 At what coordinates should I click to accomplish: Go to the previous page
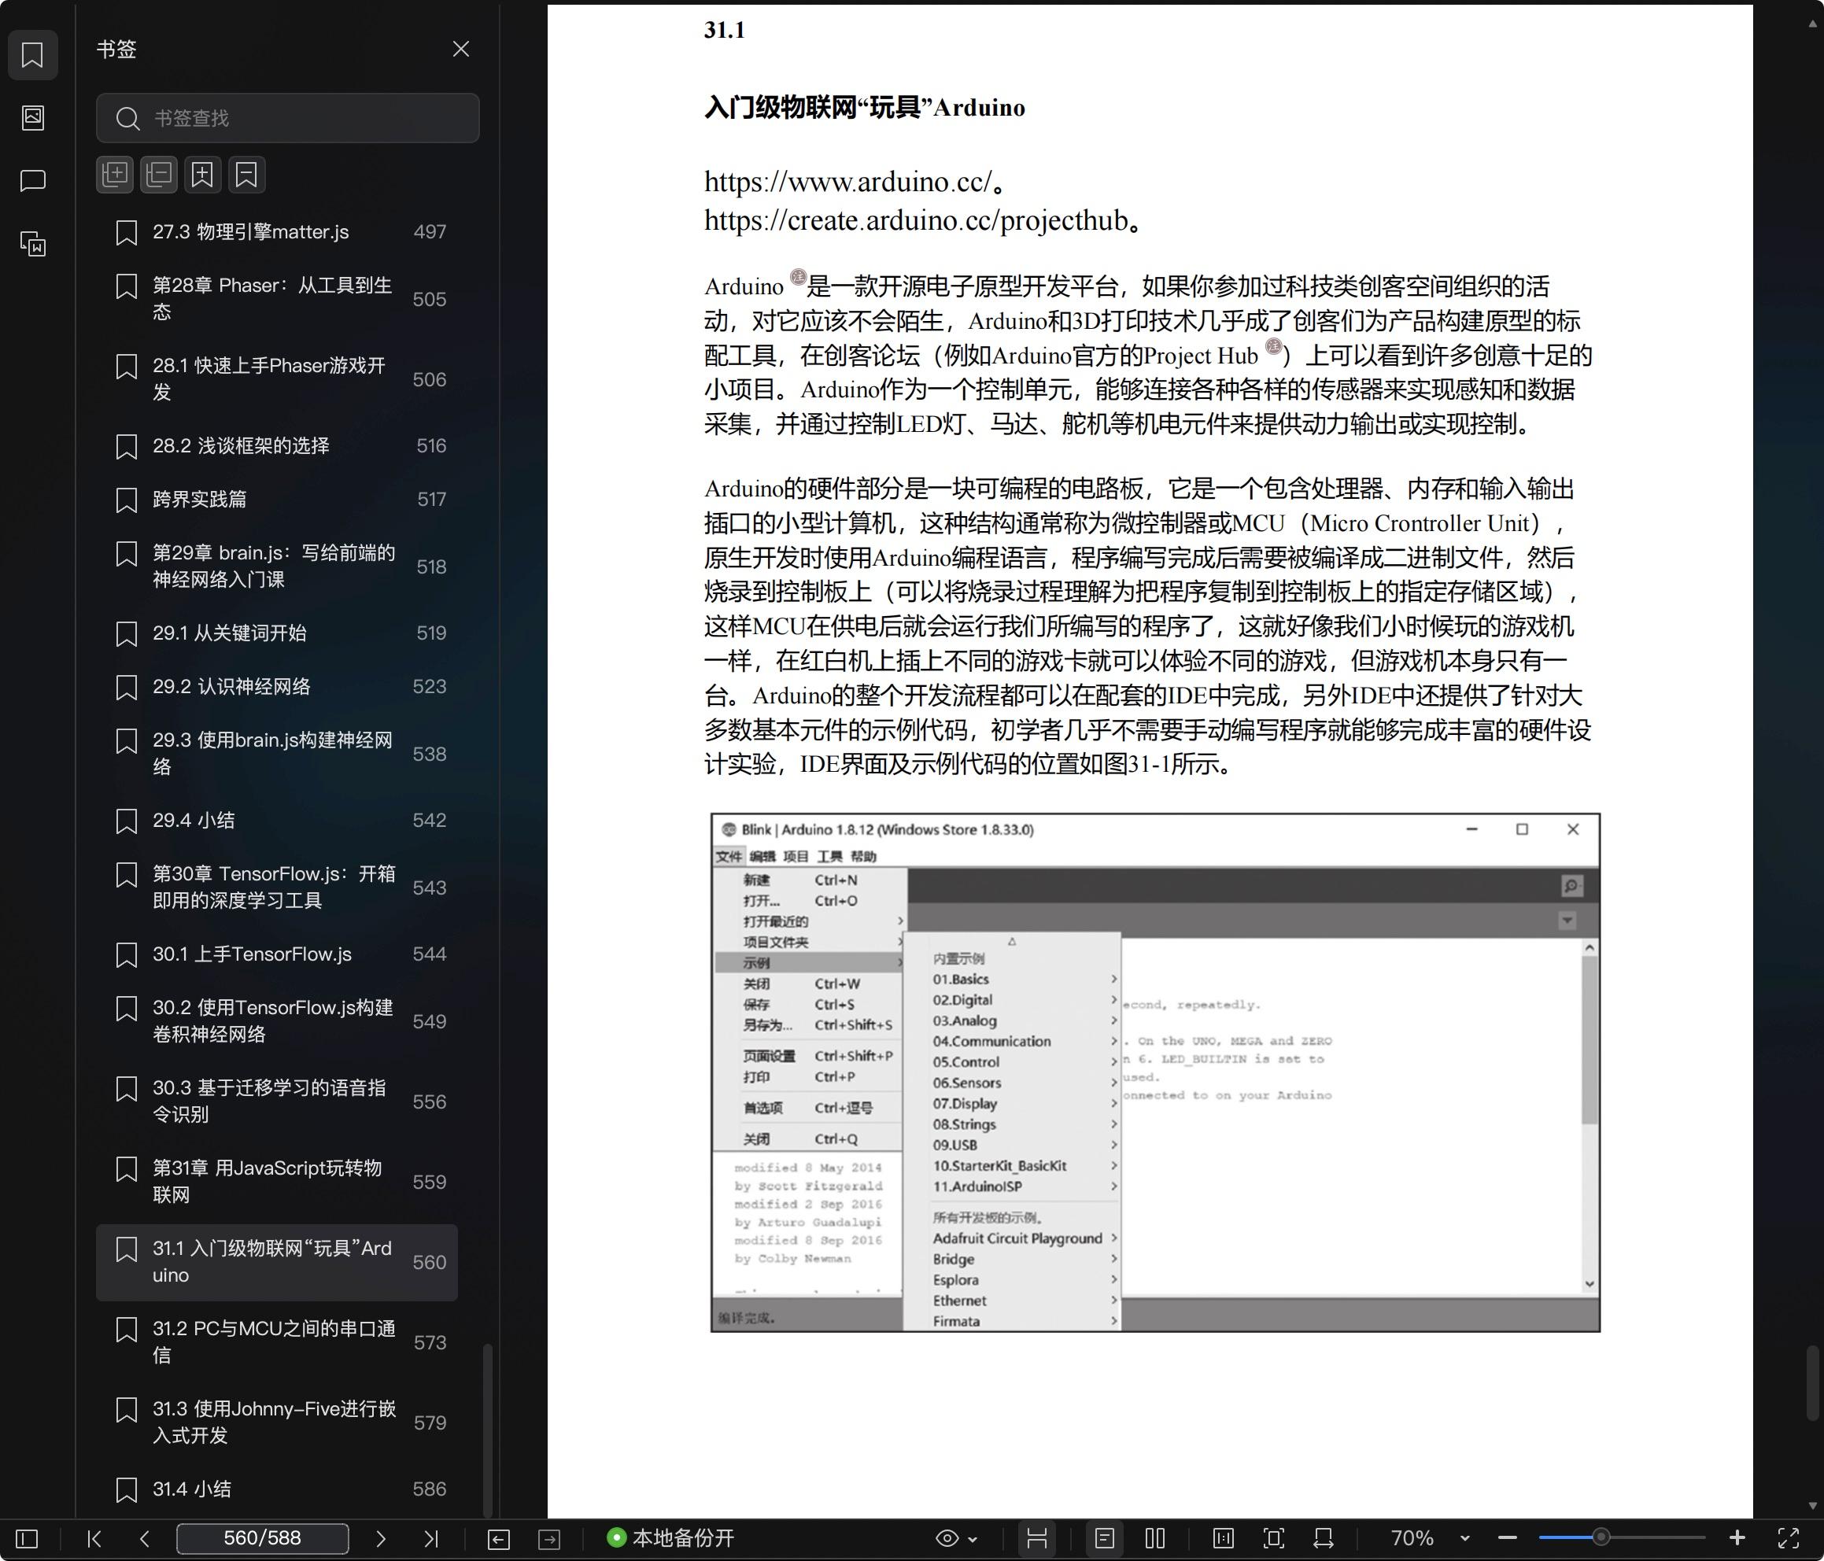[144, 1538]
